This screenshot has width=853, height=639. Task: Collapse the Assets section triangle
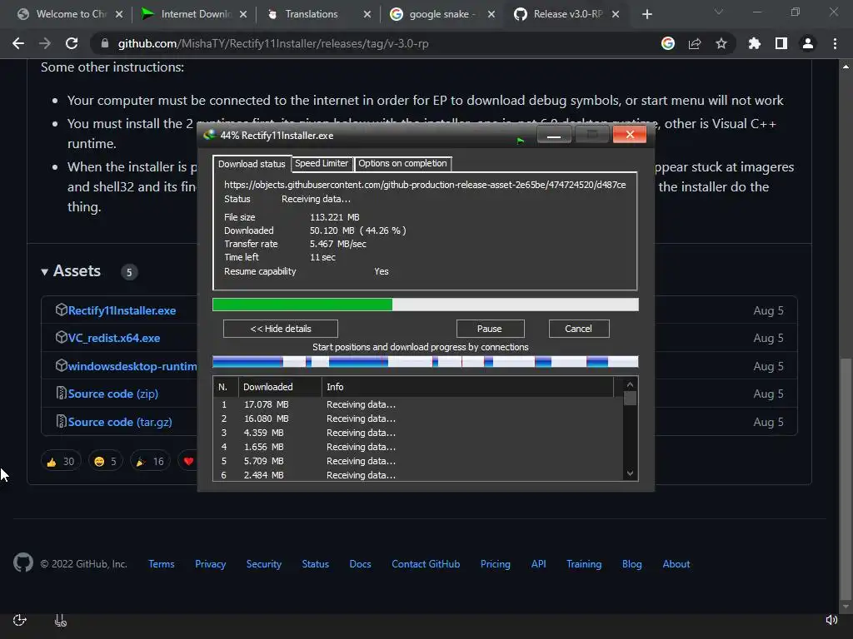point(45,272)
